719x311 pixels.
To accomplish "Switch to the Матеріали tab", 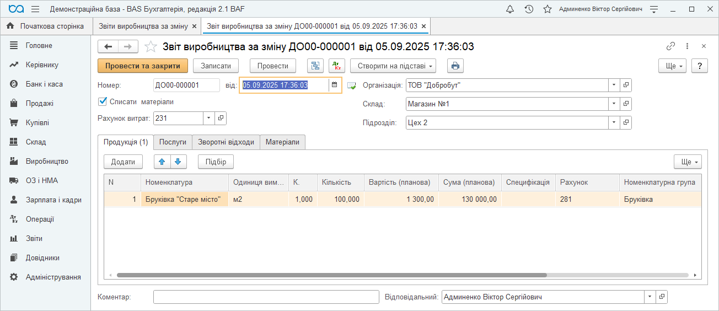I will (282, 142).
